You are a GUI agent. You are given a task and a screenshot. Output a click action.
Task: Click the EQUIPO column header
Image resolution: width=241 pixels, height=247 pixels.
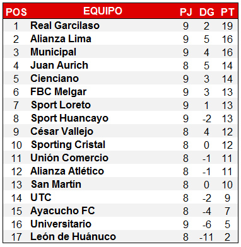point(103,11)
